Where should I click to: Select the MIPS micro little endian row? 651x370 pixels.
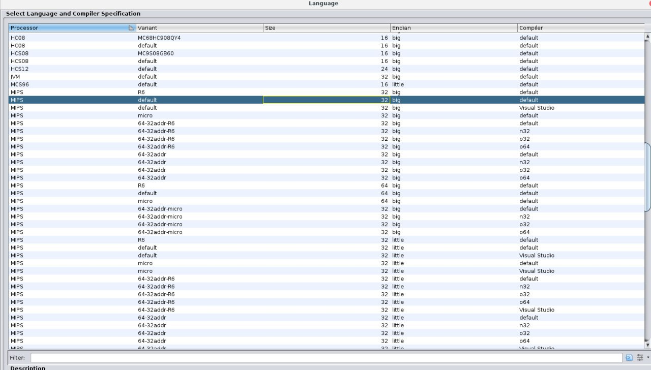(203, 263)
